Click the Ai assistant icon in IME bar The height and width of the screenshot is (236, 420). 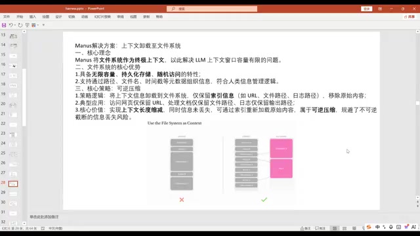(x=413, y=227)
